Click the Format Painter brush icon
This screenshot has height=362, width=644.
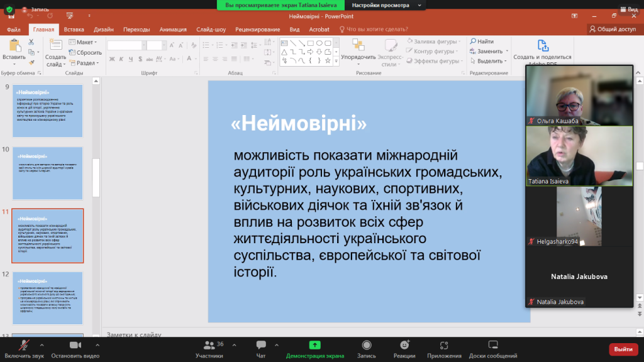click(x=31, y=62)
